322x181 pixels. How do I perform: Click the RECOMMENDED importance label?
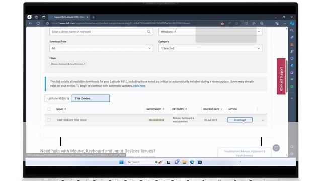pos(156,120)
